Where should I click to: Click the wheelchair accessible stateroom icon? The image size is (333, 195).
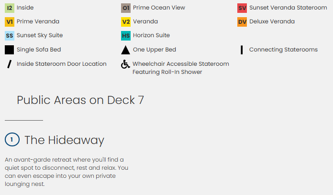pyautogui.click(x=125, y=64)
